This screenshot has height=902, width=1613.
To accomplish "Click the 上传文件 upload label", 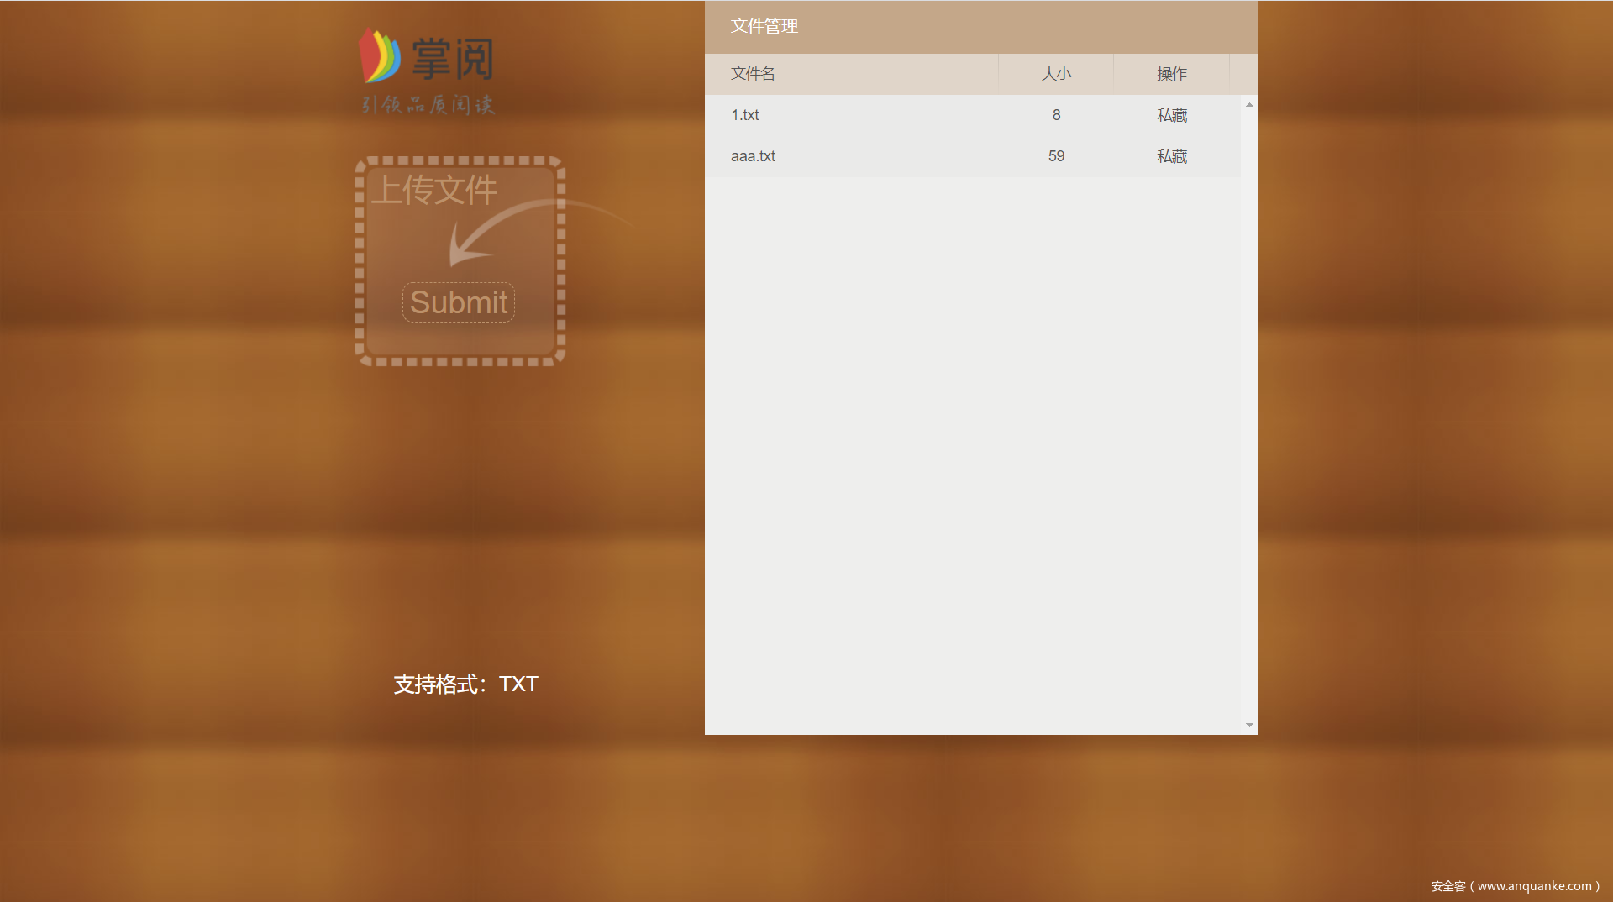I will click(434, 190).
